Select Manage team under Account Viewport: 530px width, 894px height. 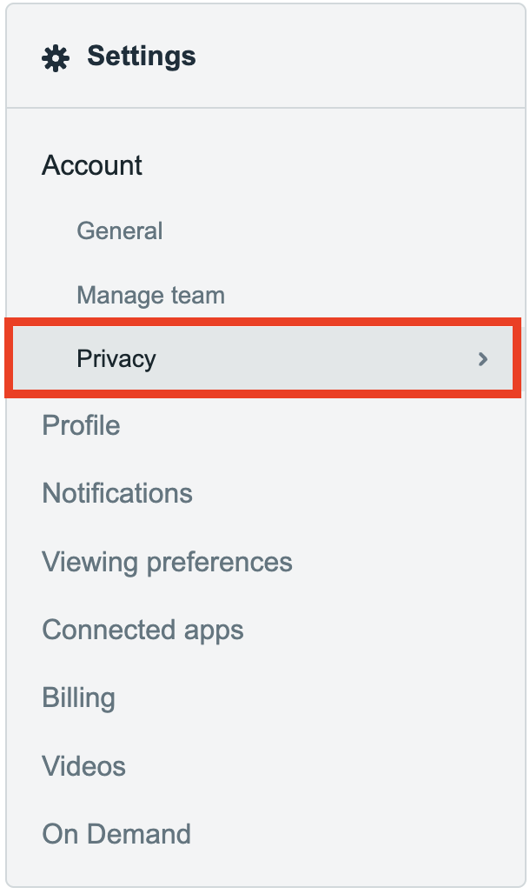tap(150, 296)
